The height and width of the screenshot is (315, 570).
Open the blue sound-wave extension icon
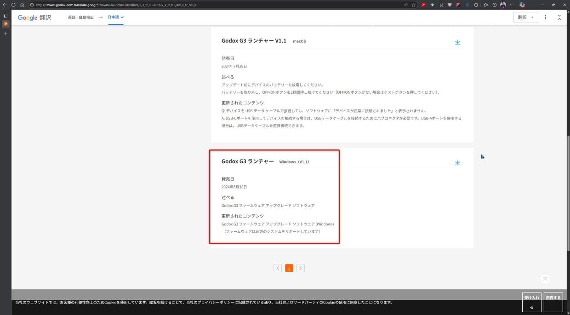pos(467,5)
